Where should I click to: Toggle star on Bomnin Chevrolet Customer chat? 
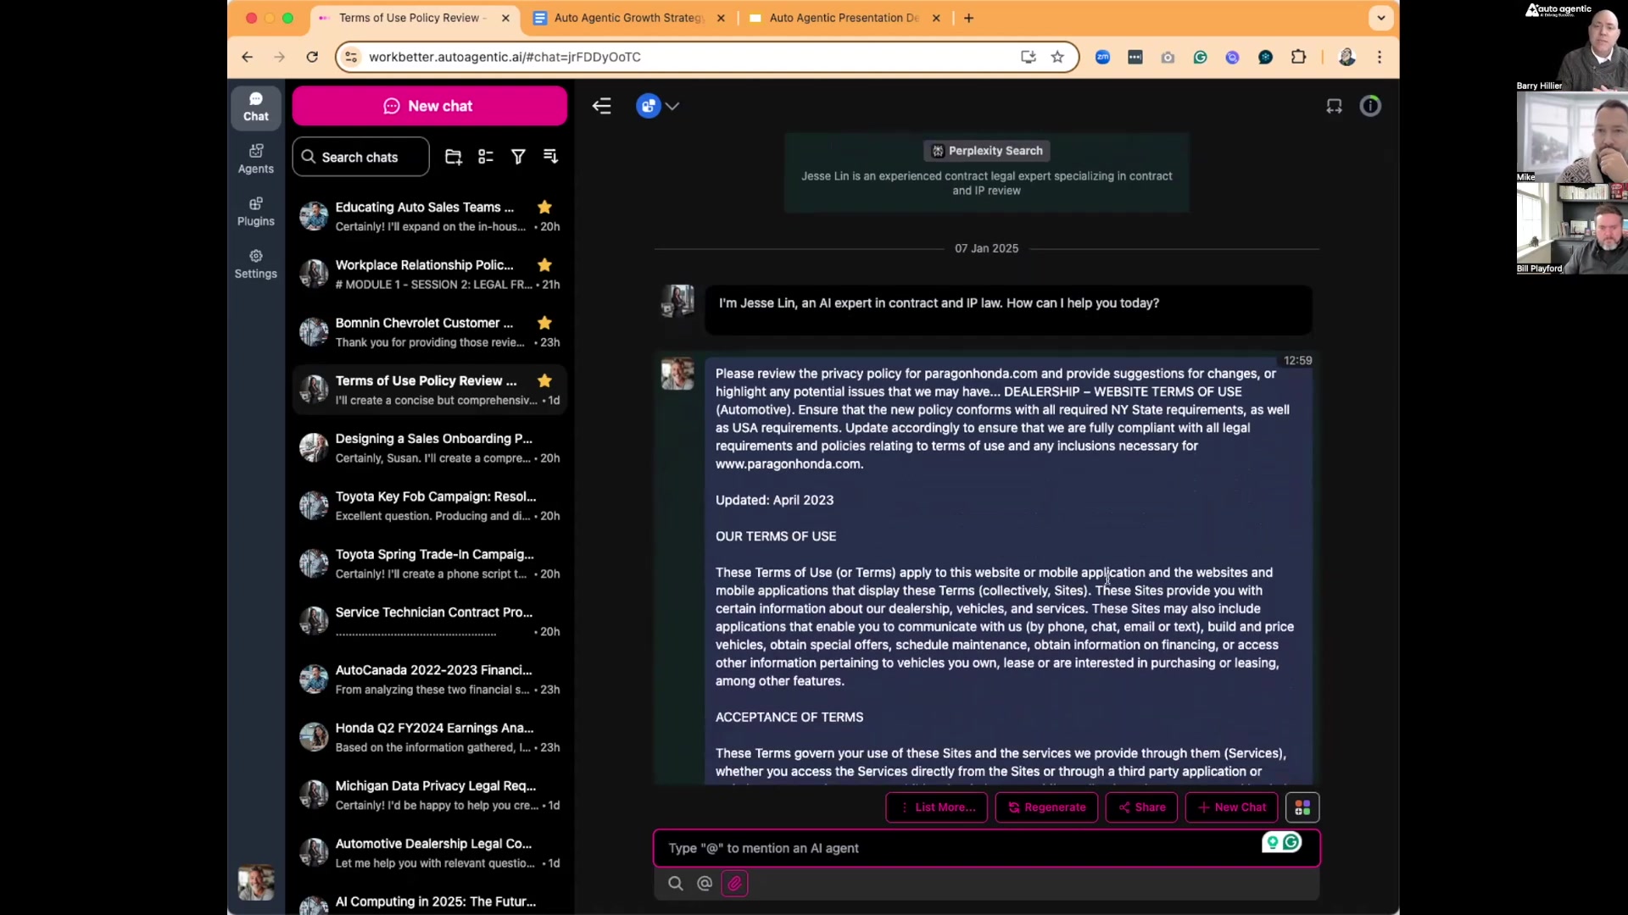tap(544, 323)
